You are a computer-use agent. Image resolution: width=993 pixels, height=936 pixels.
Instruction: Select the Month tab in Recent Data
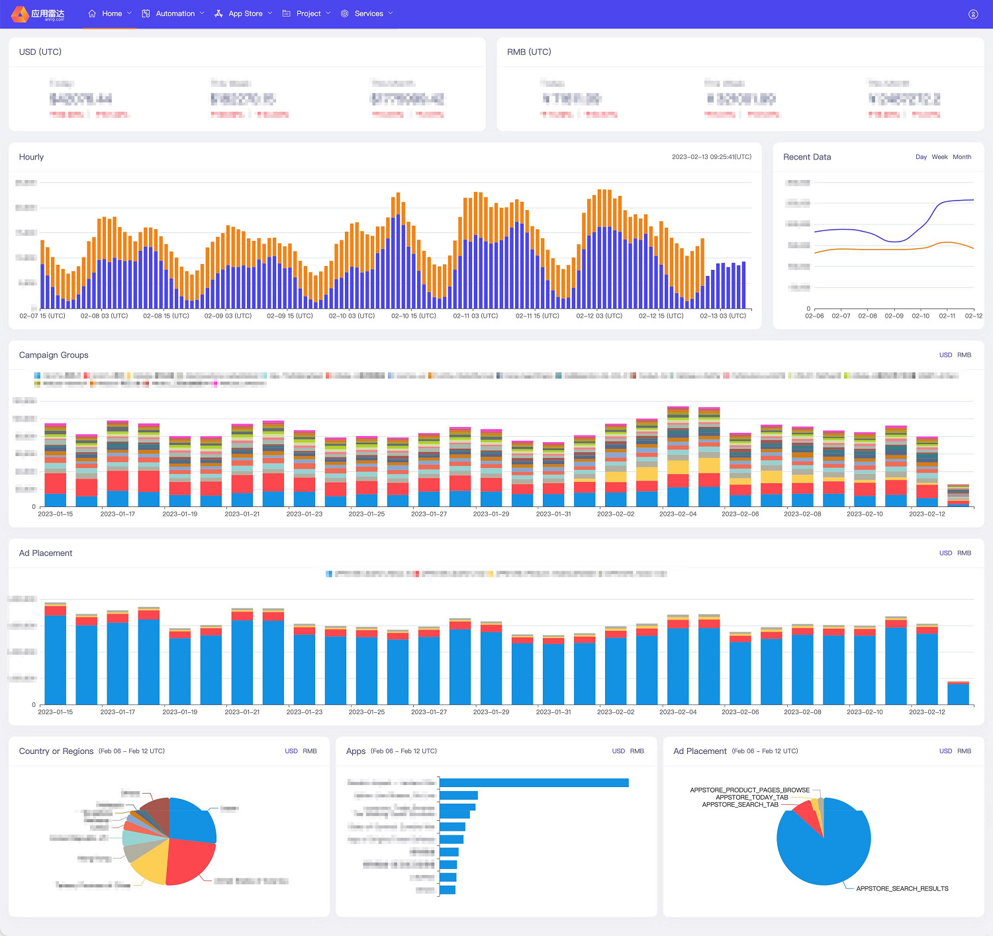point(962,157)
